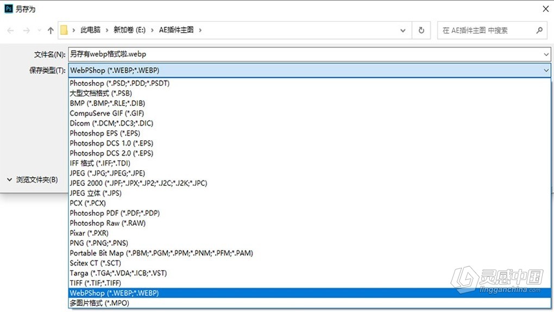Select CompuServe GIF (*.GIF) format
The width and height of the screenshot is (554, 312).
coord(309,113)
